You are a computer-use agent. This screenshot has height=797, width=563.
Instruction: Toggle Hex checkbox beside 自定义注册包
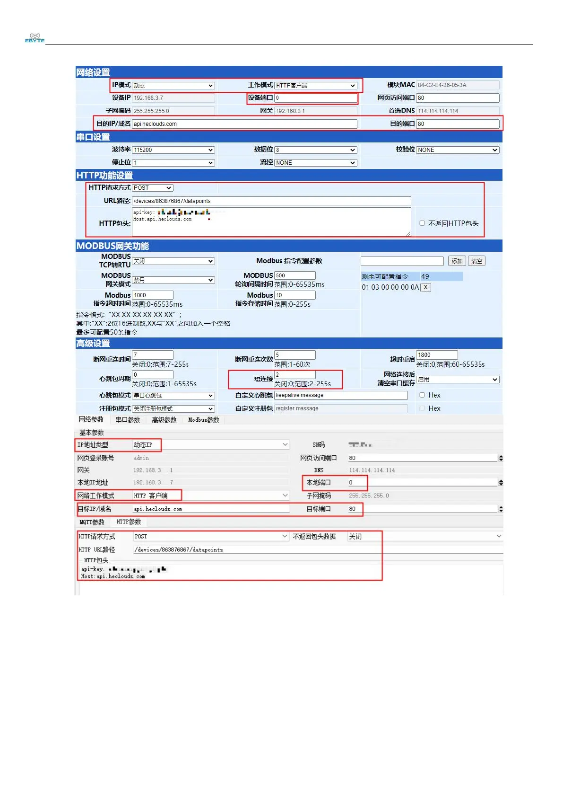pos(422,408)
